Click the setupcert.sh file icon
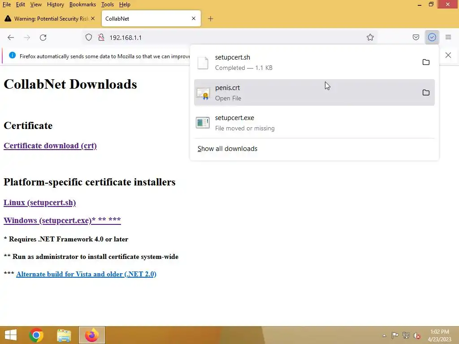This screenshot has height=344, width=459. coord(203,63)
